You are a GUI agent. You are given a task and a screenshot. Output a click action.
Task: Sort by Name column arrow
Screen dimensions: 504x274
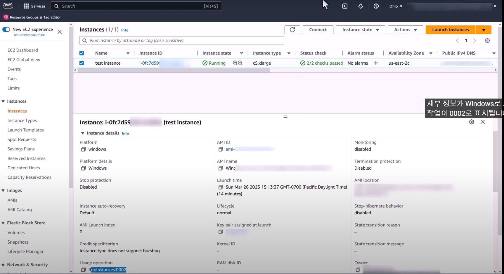click(128, 53)
